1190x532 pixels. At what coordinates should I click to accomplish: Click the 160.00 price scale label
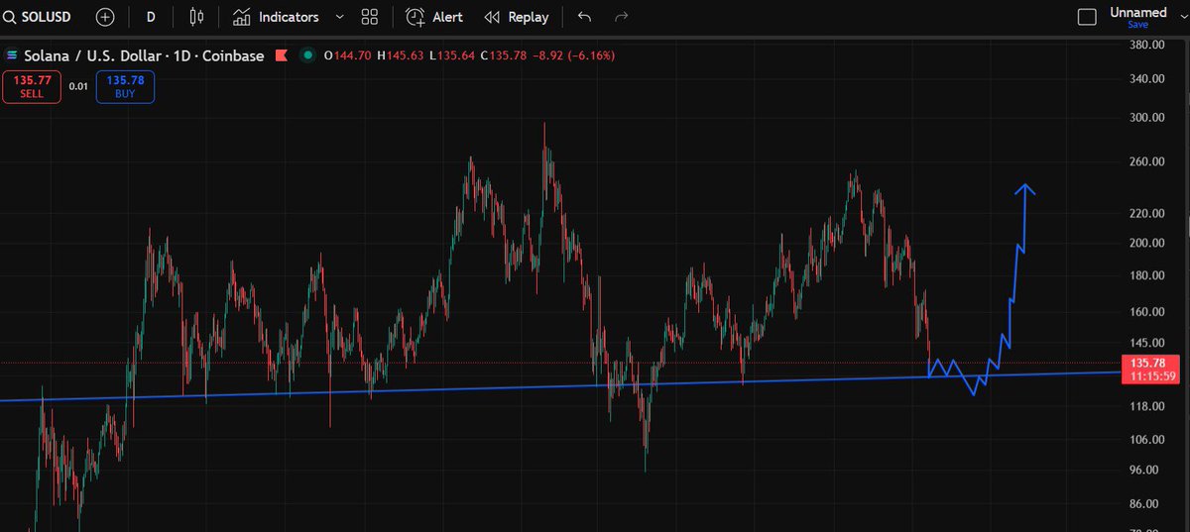(1144, 312)
